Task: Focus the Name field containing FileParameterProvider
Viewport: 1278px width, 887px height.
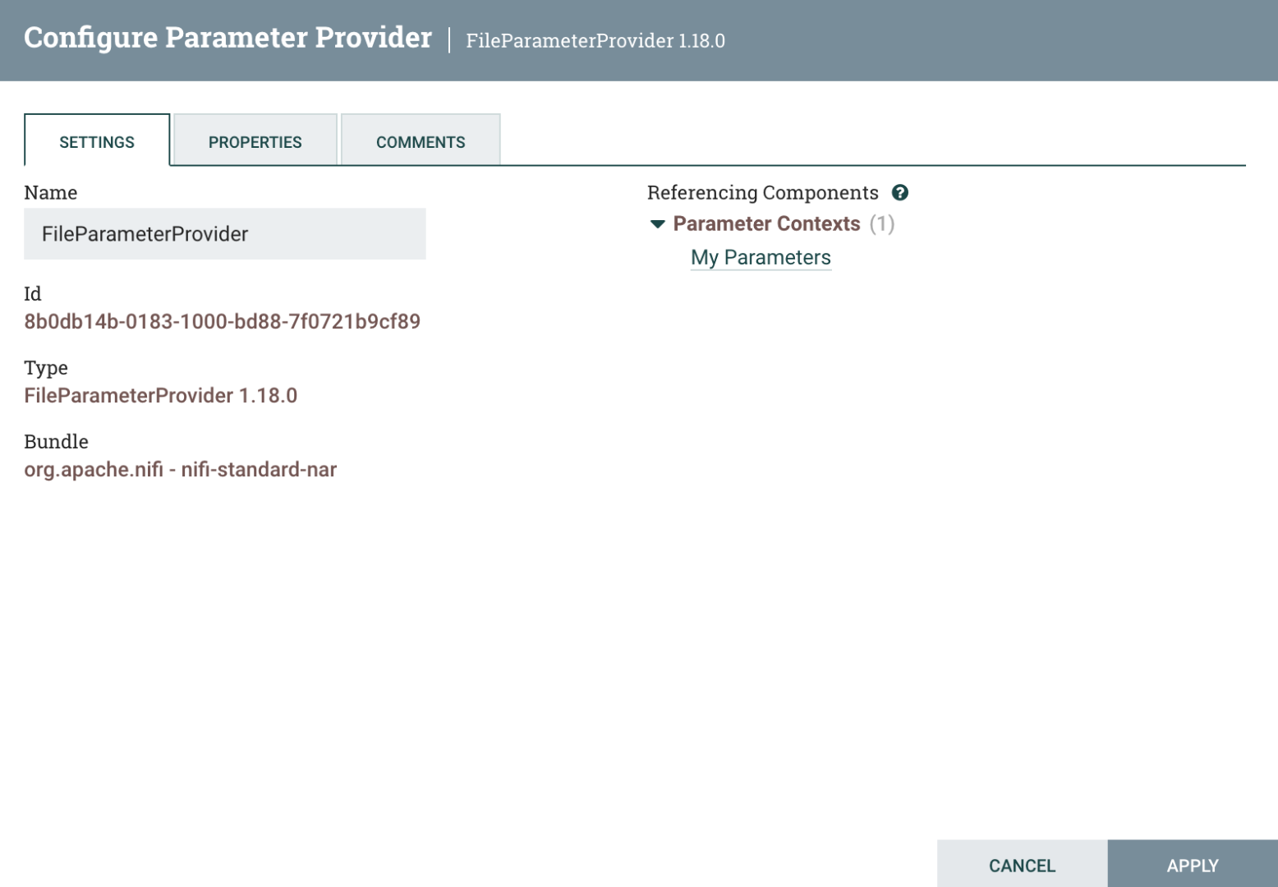Action: tap(225, 234)
